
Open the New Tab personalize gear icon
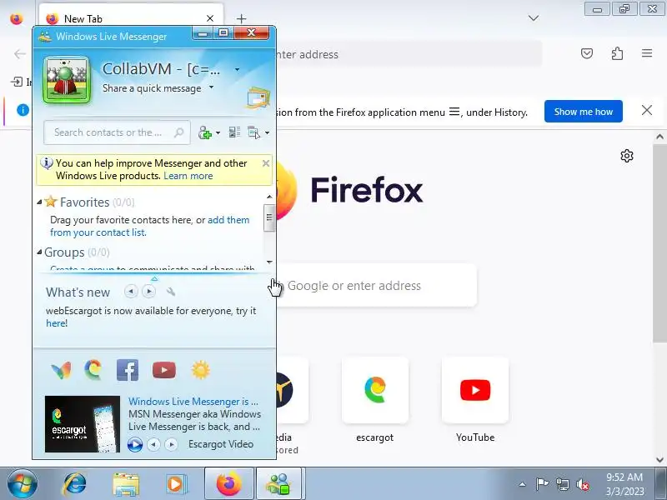pyautogui.click(x=627, y=156)
